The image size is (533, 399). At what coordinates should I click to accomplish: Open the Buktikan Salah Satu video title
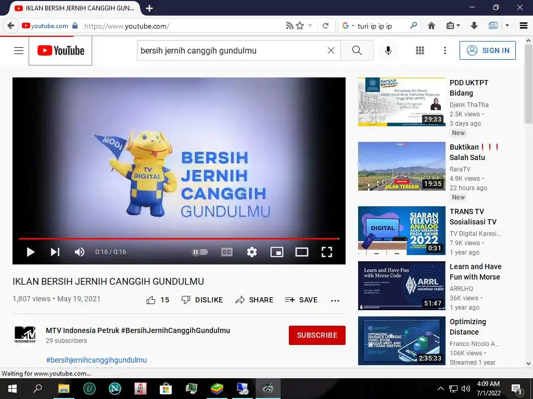tap(475, 152)
